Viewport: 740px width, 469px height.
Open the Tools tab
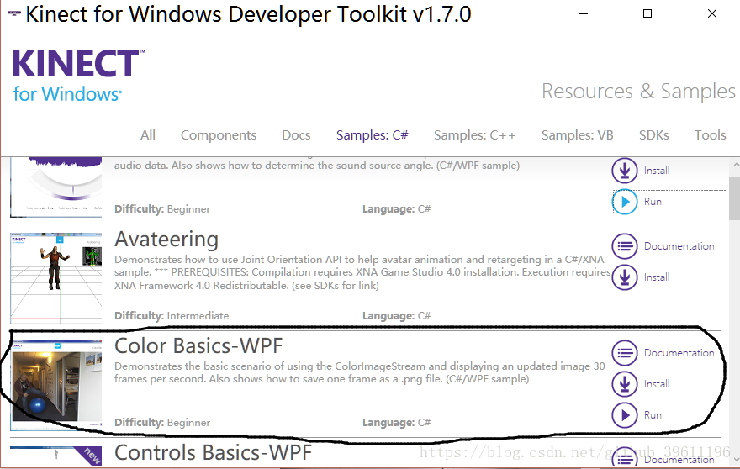tap(710, 135)
